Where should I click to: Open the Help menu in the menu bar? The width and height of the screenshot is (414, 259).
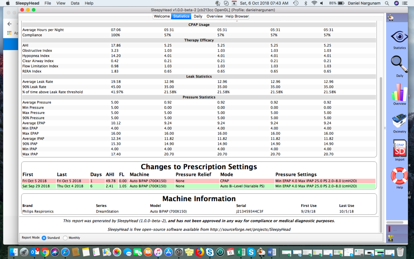[x=89, y=3]
